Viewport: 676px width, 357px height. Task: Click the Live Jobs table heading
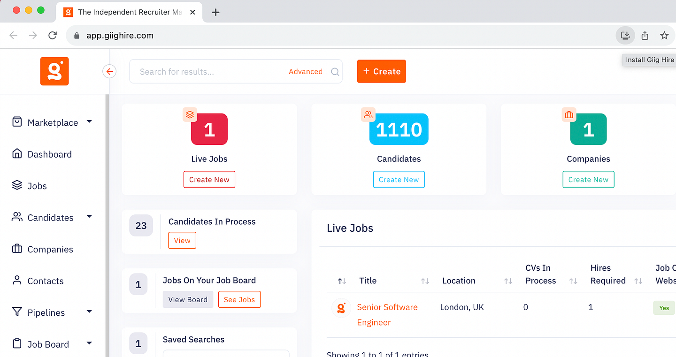click(x=350, y=228)
